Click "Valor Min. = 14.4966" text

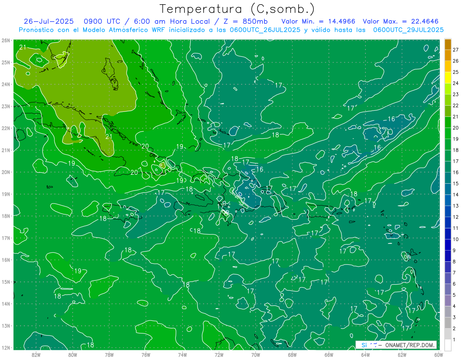pyautogui.click(x=318, y=21)
